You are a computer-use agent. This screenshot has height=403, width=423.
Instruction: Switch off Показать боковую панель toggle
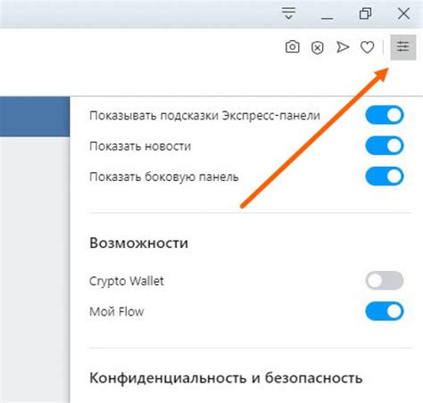coord(385,177)
